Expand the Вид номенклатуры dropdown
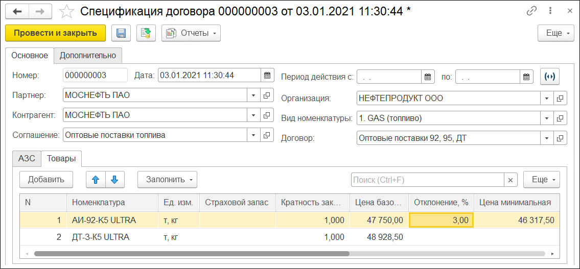Screen dimensions: 580x269 coord(547,118)
